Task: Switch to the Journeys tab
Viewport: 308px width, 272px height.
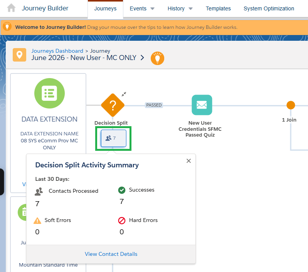Action: (105, 8)
